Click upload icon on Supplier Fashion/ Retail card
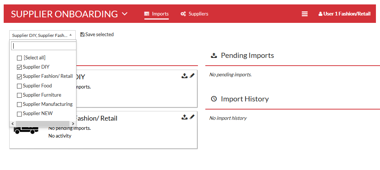The height and width of the screenshot is (170, 380). coord(184,117)
